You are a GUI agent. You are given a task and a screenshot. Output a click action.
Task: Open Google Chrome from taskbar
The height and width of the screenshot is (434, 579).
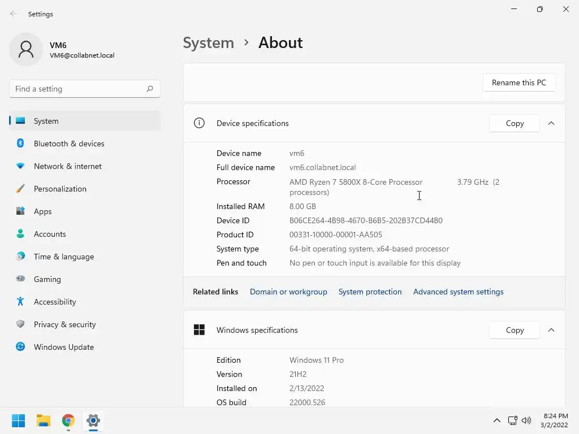pyautogui.click(x=68, y=420)
